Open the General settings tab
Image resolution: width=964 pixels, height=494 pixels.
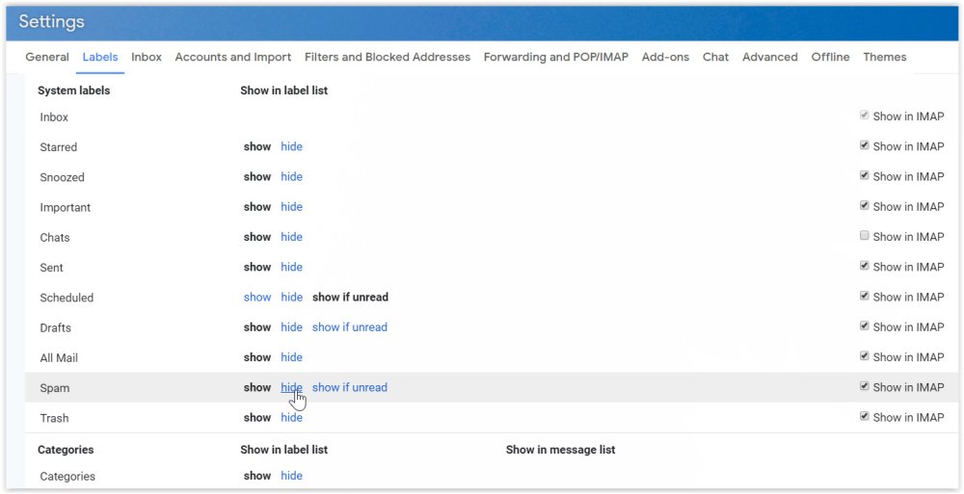(x=46, y=57)
